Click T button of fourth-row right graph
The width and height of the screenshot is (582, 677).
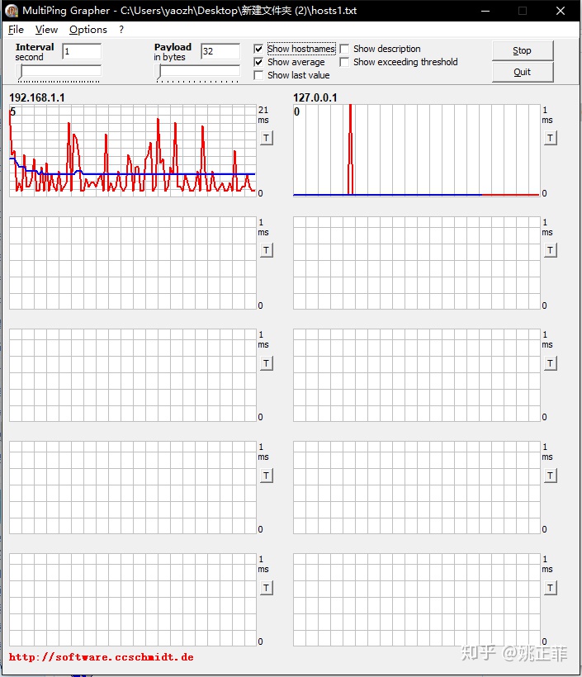[x=550, y=476]
